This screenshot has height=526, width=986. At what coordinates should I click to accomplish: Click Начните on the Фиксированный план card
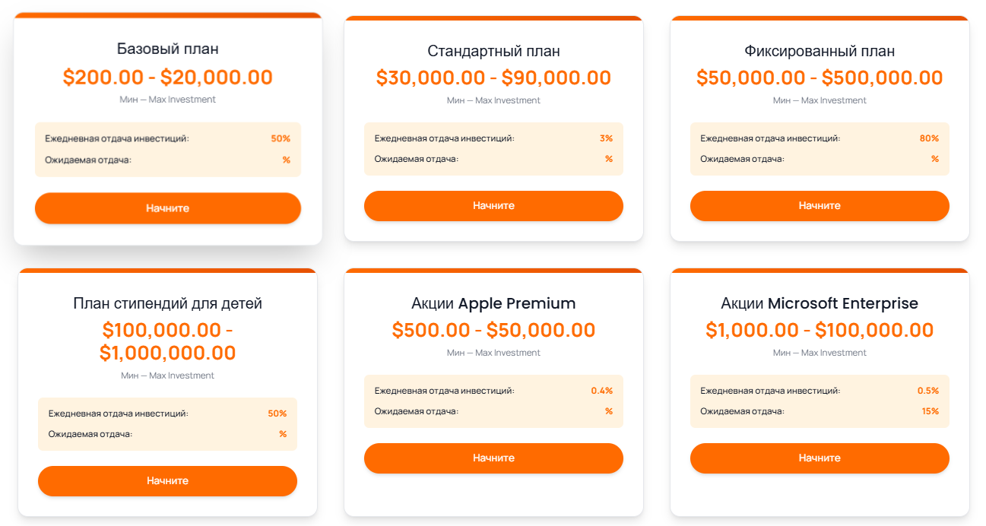(x=820, y=205)
